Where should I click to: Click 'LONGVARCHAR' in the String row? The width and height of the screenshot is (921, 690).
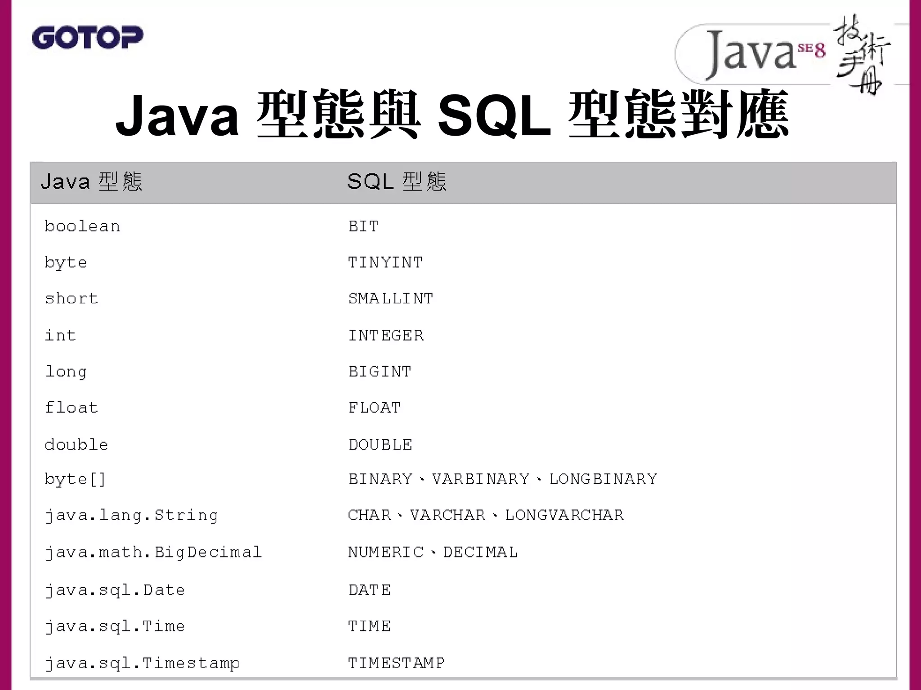click(x=565, y=515)
